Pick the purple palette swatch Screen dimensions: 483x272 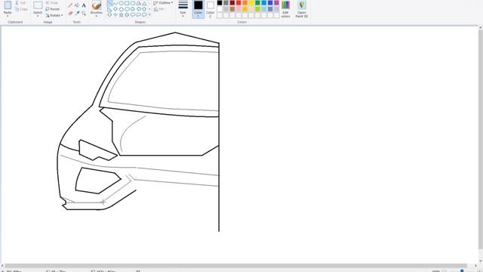pos(277,3)
